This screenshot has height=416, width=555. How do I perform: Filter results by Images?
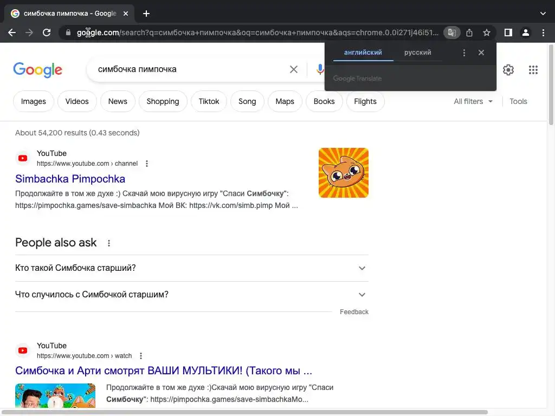pyautogui.click(x=33, y=101)
